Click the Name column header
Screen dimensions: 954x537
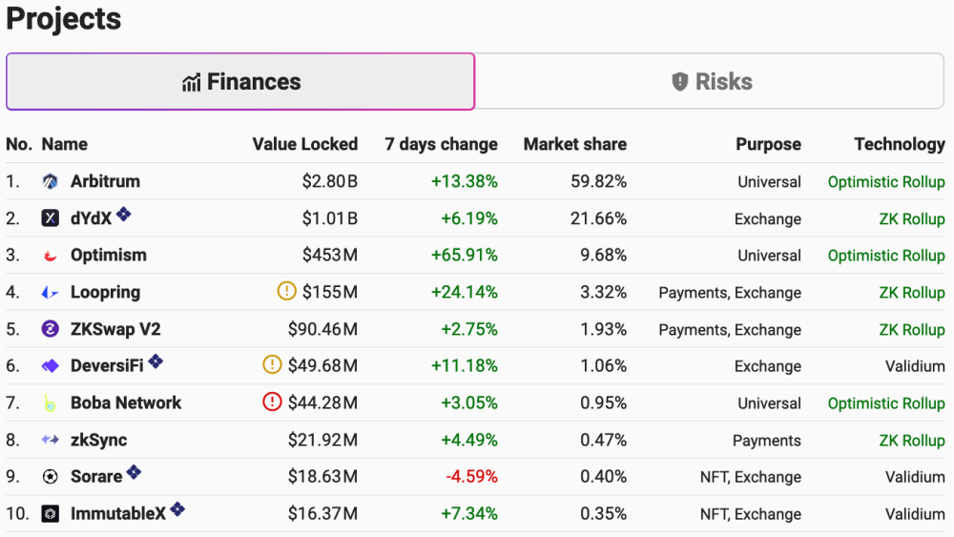point(65,144)
